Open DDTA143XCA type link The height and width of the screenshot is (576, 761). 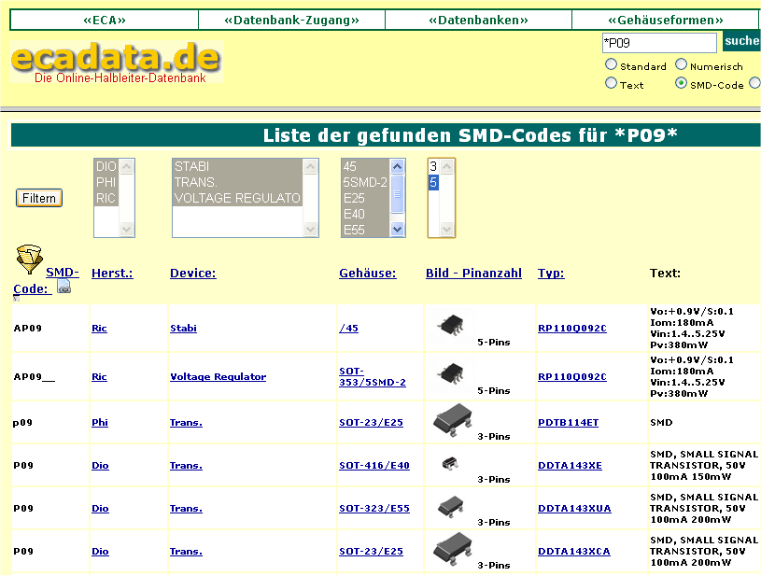click(x=574, y=552)
